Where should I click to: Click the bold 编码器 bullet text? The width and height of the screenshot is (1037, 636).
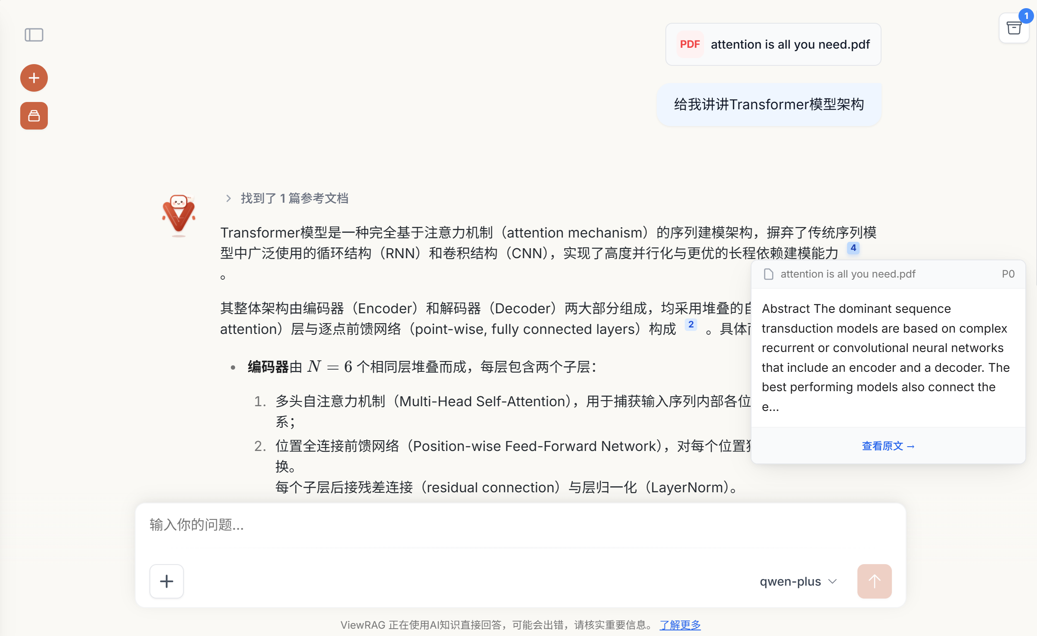[268, 367]
